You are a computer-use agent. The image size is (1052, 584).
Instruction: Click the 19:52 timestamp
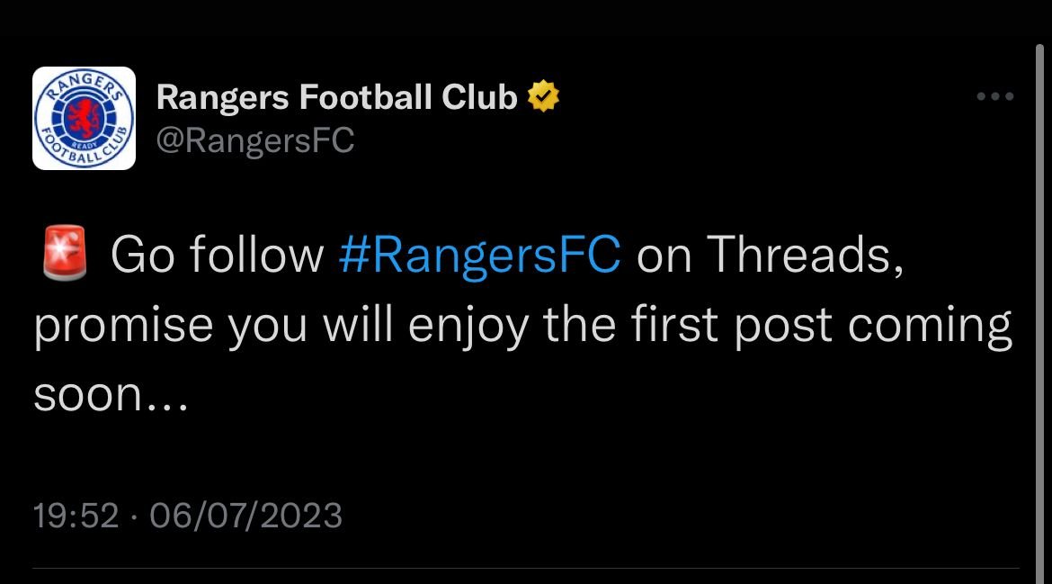click(76, 516)
